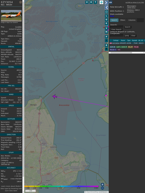Click the AIS legend swatch

119,50
